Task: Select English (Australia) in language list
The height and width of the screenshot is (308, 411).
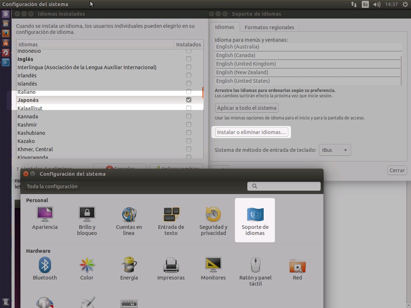Action: point(308,47)
